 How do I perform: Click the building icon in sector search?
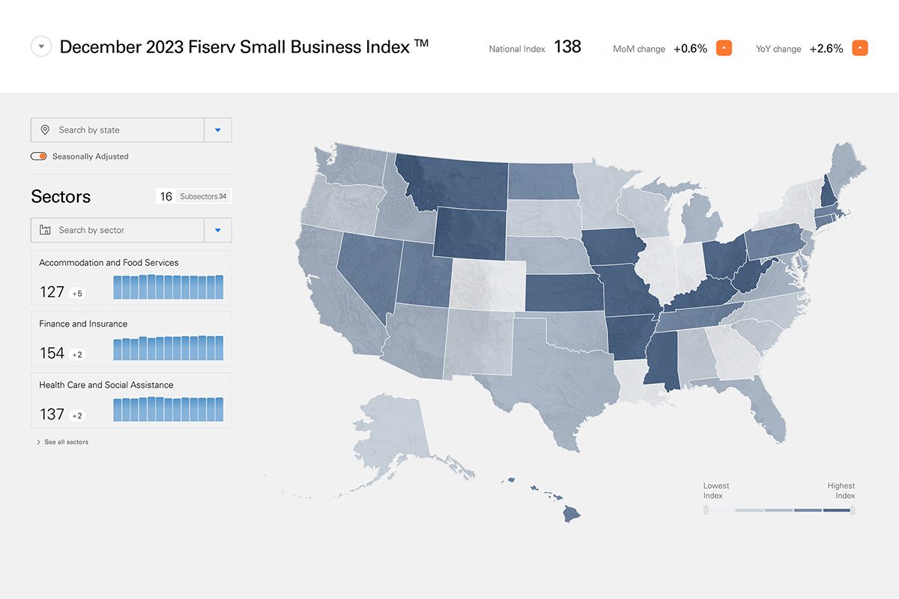point(45,230)
